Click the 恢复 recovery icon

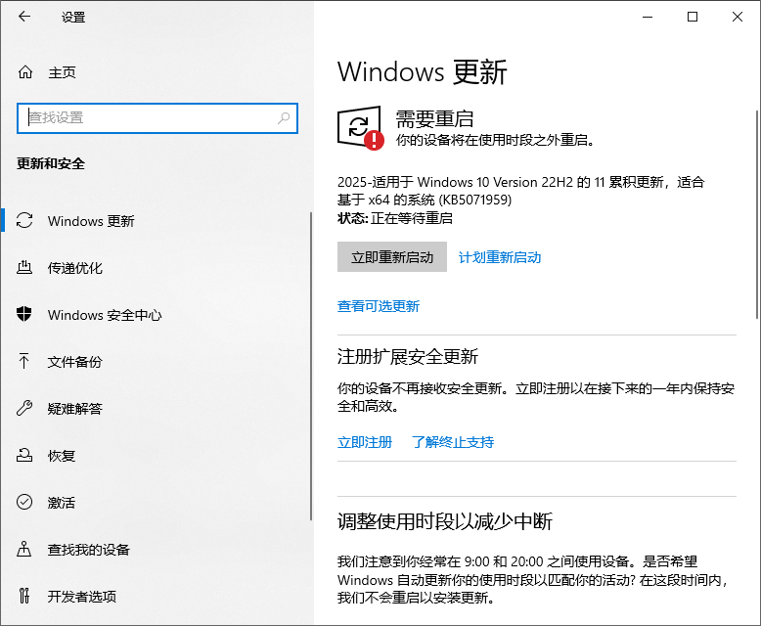[x=24, y=455]
